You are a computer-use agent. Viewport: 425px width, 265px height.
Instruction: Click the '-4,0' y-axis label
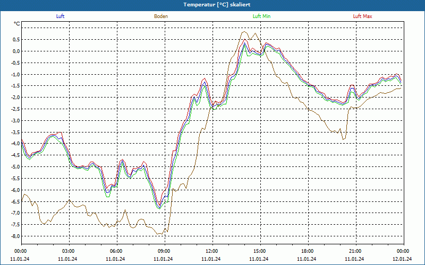[16, 144]
